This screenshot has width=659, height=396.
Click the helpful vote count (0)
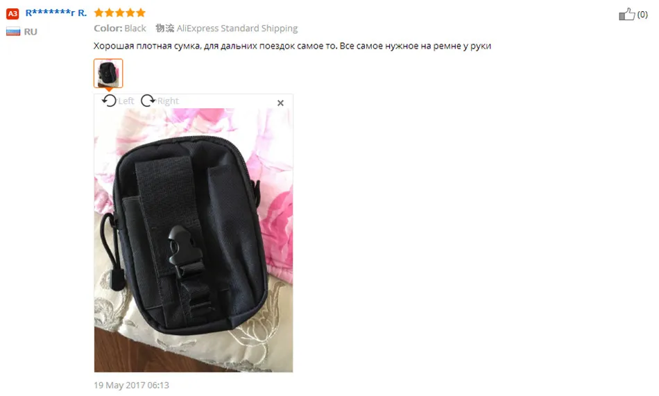pyautogui.click(x=642, y=15)
